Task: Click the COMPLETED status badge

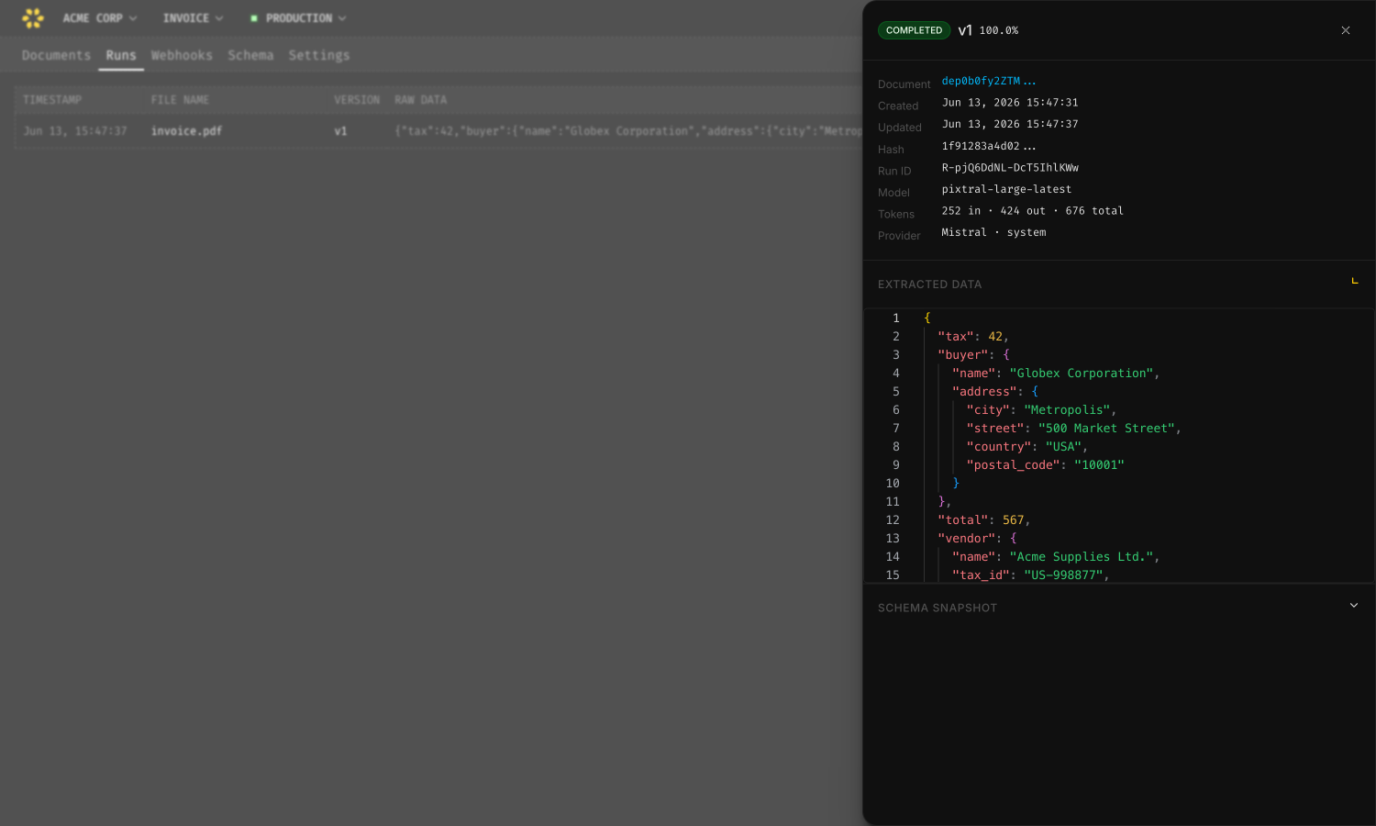Action: click(x=915, y=30)
